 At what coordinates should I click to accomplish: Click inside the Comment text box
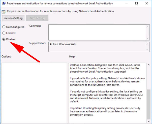click(97, 32)
